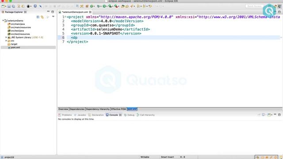Click the tip of the day lightbulb

pos(281,157)
